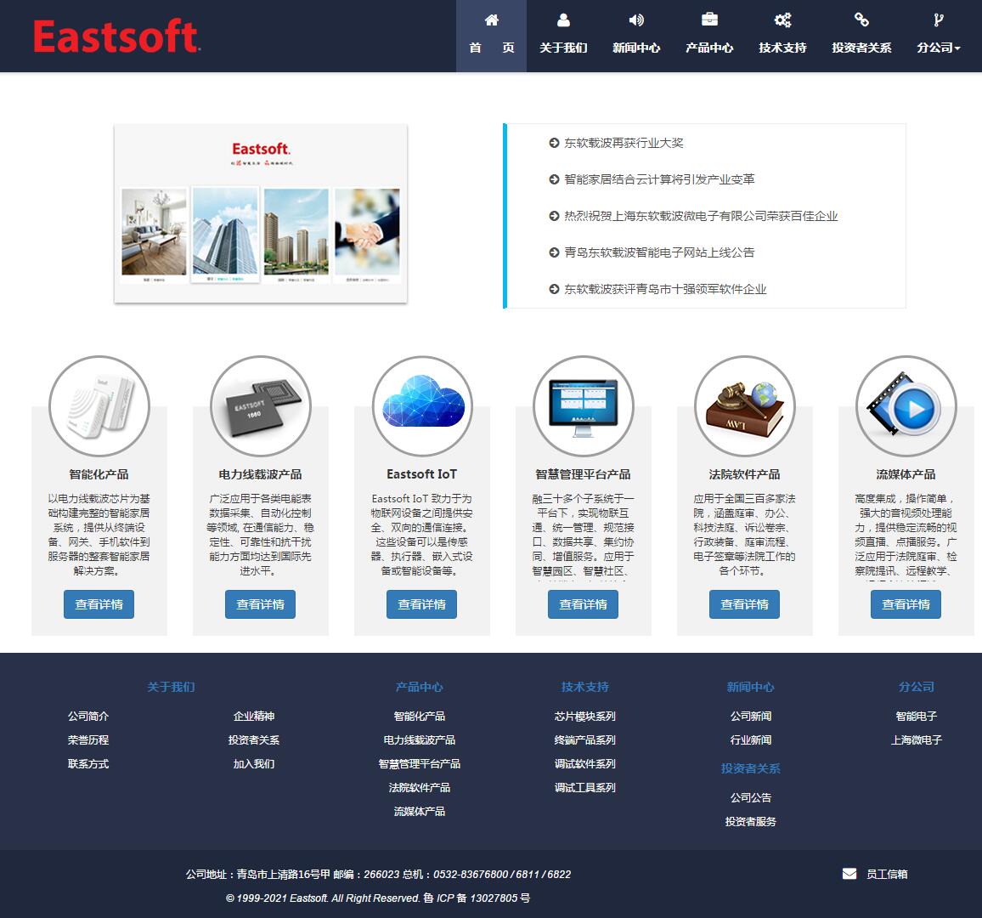Viewport: 982px width, 918px height.
Task: Click the Eastsoft IoT cloud circle image
Action: coord(422,406)
